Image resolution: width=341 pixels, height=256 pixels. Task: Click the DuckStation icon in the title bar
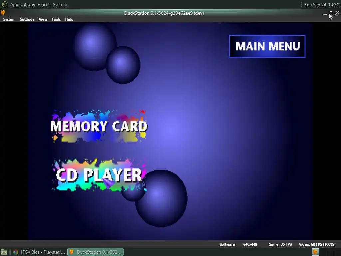tap(3, 13)
